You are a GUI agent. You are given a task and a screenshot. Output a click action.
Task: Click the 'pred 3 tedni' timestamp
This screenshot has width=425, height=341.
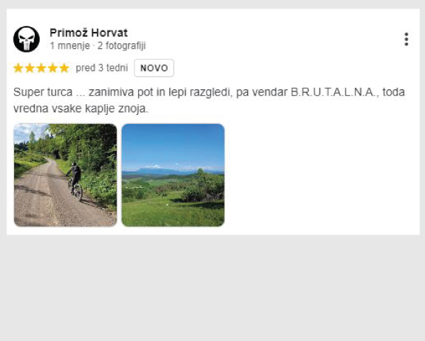[x=101, y=68]
